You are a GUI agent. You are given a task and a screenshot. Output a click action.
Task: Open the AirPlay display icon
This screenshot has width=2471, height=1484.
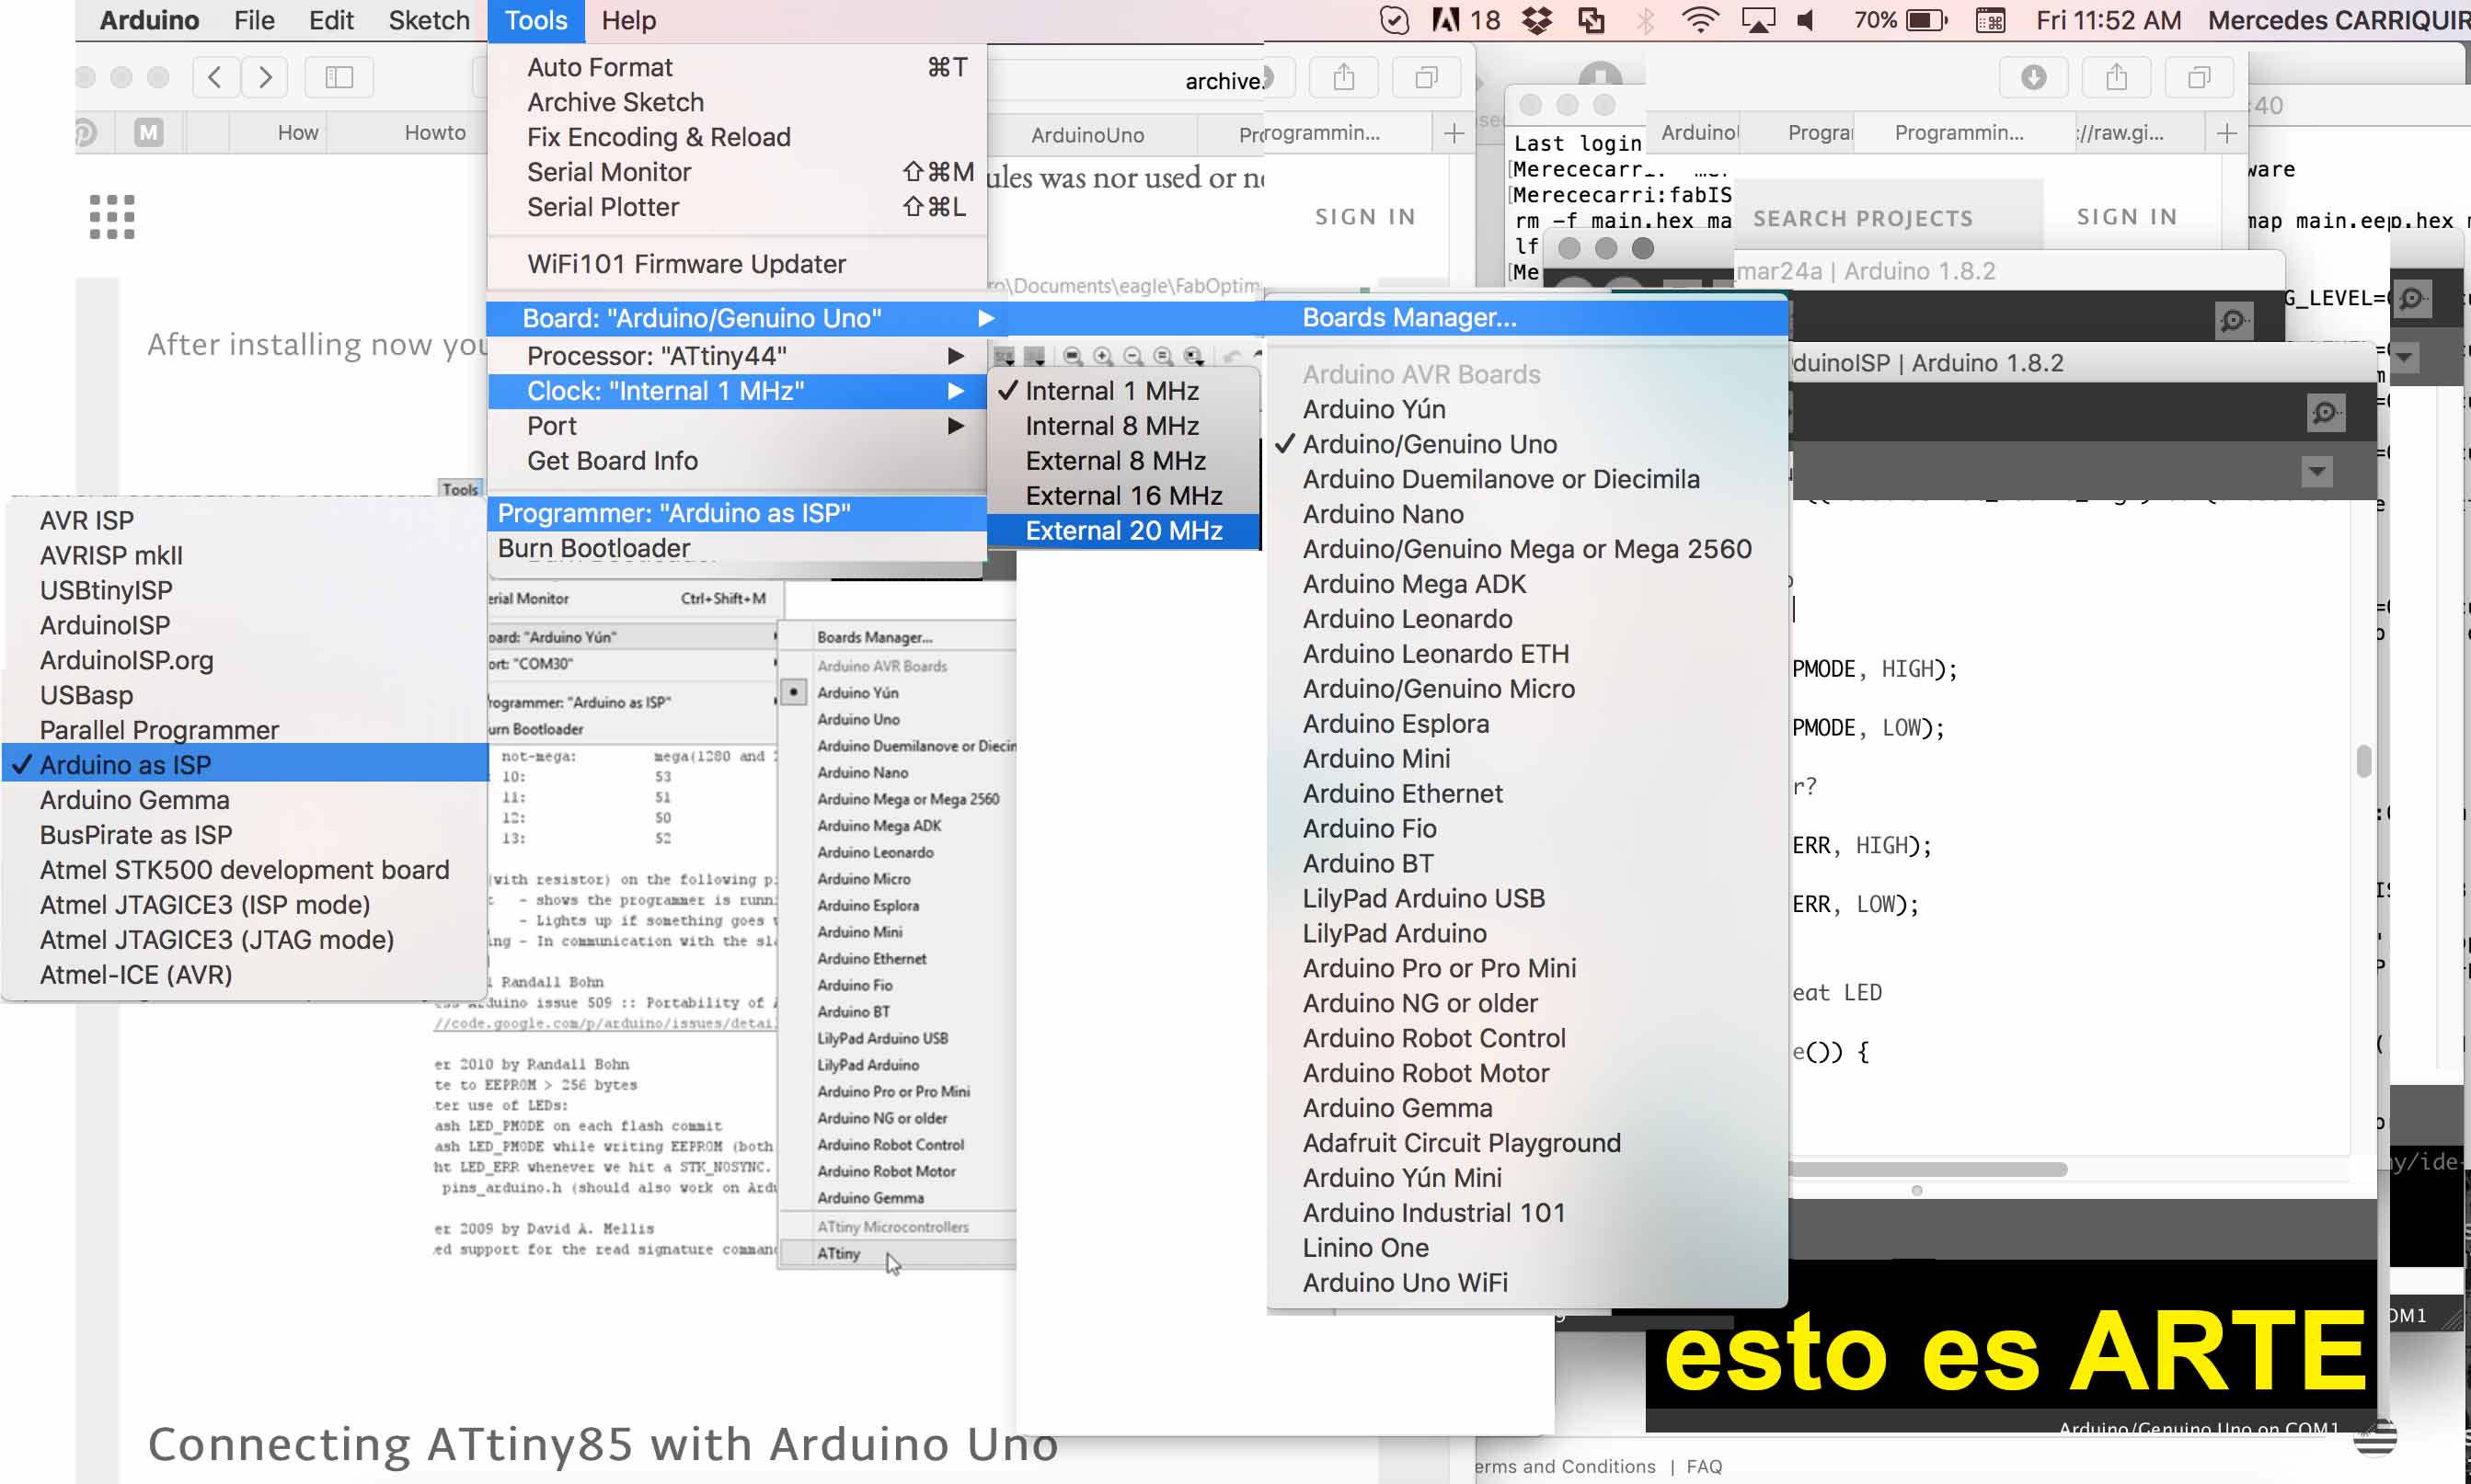point(1758,20)
